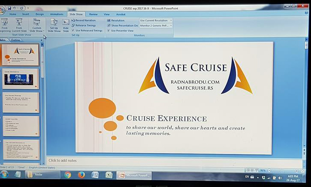Select the fifth slide thumbnail

[21, 150]
